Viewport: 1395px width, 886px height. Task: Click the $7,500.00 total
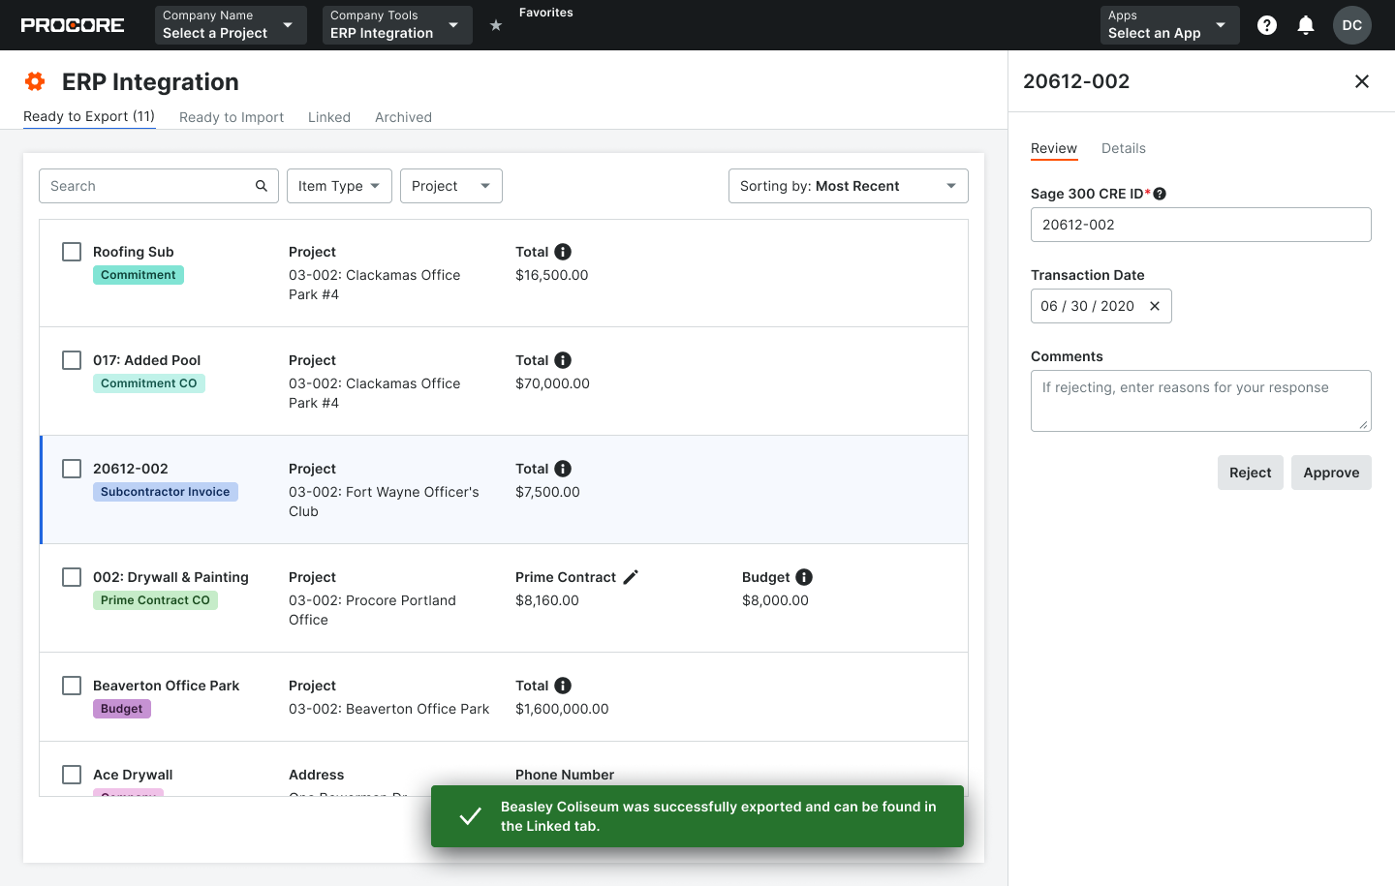click(547, 492)
